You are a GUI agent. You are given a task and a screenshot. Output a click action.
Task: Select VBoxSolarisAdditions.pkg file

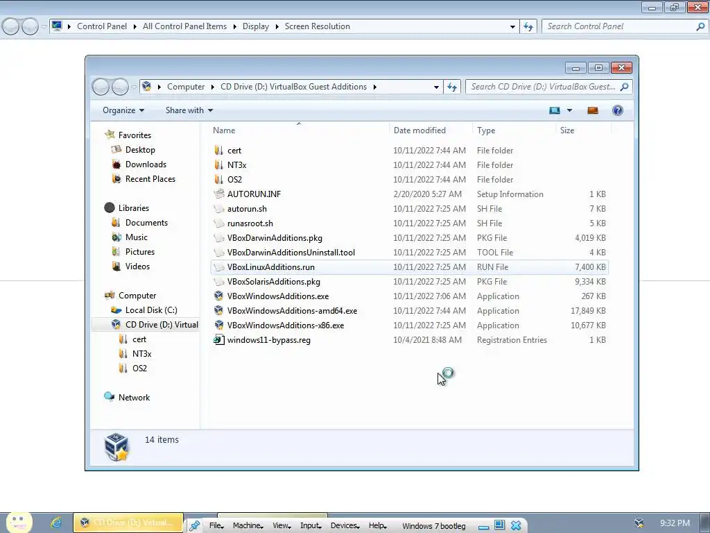409,282
